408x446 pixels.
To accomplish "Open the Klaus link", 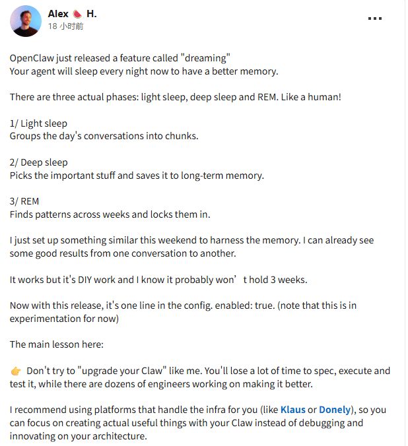I will click(x=292, y=410).
